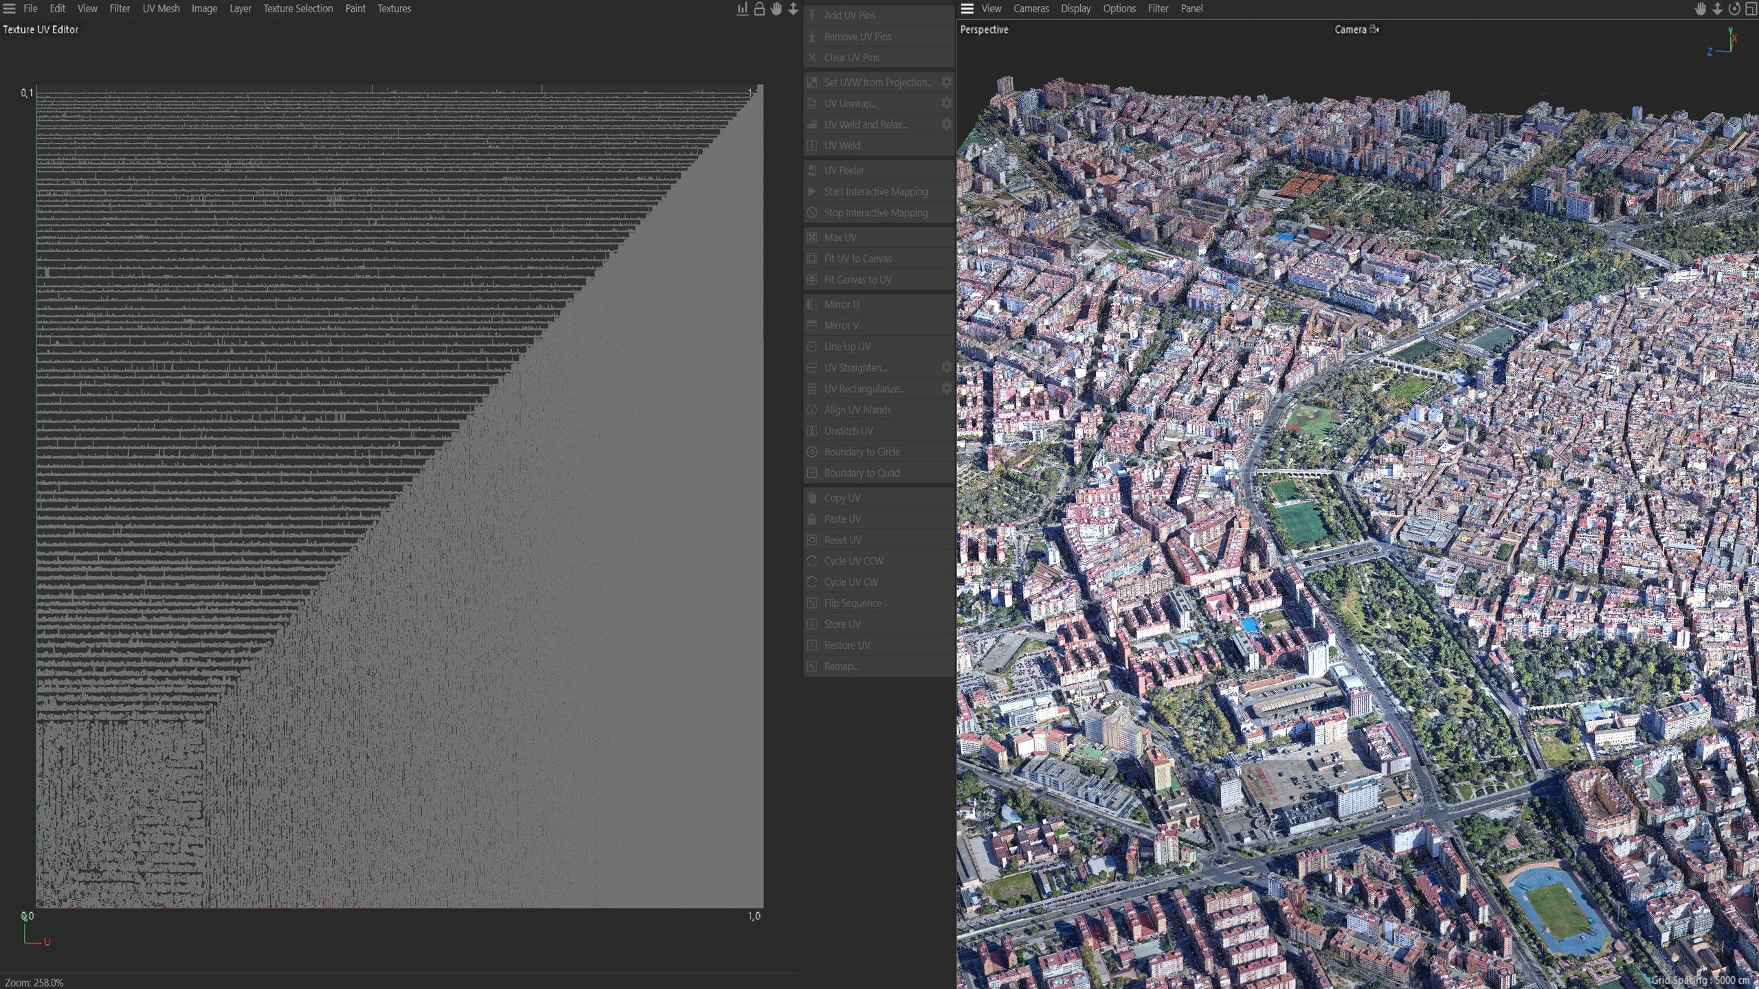Click the Remap command
Screen dimensions: 1759x989
point(879,666)
